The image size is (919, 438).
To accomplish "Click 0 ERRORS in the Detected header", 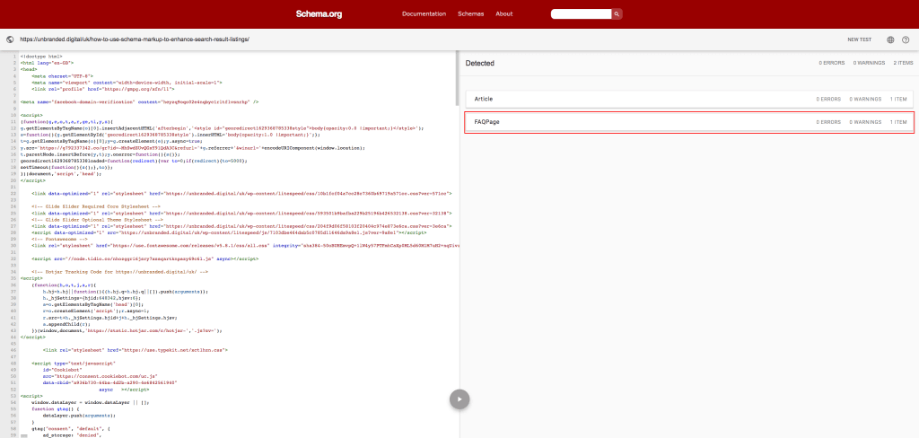I will coord(832,63).
